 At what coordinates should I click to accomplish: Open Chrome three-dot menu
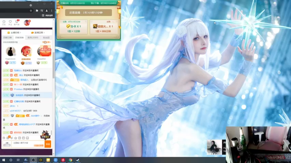52,11
